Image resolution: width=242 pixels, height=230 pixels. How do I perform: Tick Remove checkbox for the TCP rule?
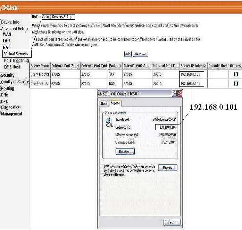[x=236, y=74]
